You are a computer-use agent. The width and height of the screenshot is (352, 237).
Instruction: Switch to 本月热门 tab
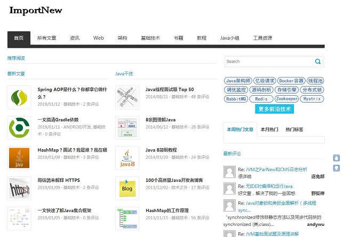pos(269,130)
